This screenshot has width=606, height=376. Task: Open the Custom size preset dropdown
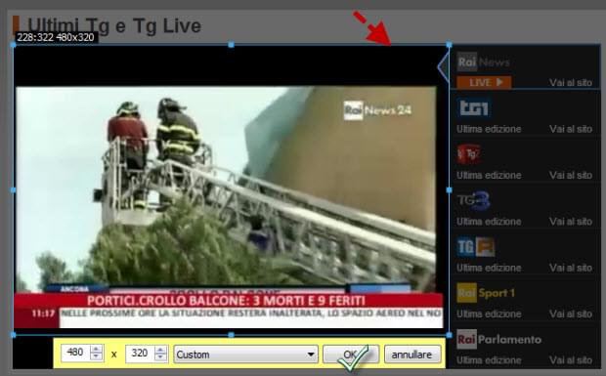pyautogui.click(x=245, y=354)
